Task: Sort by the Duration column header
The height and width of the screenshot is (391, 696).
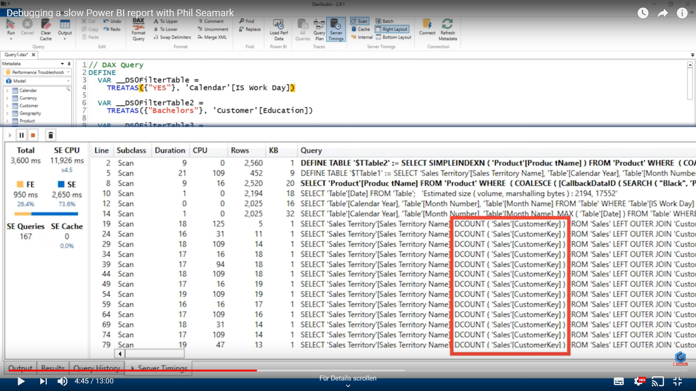Action: [170, 150]
